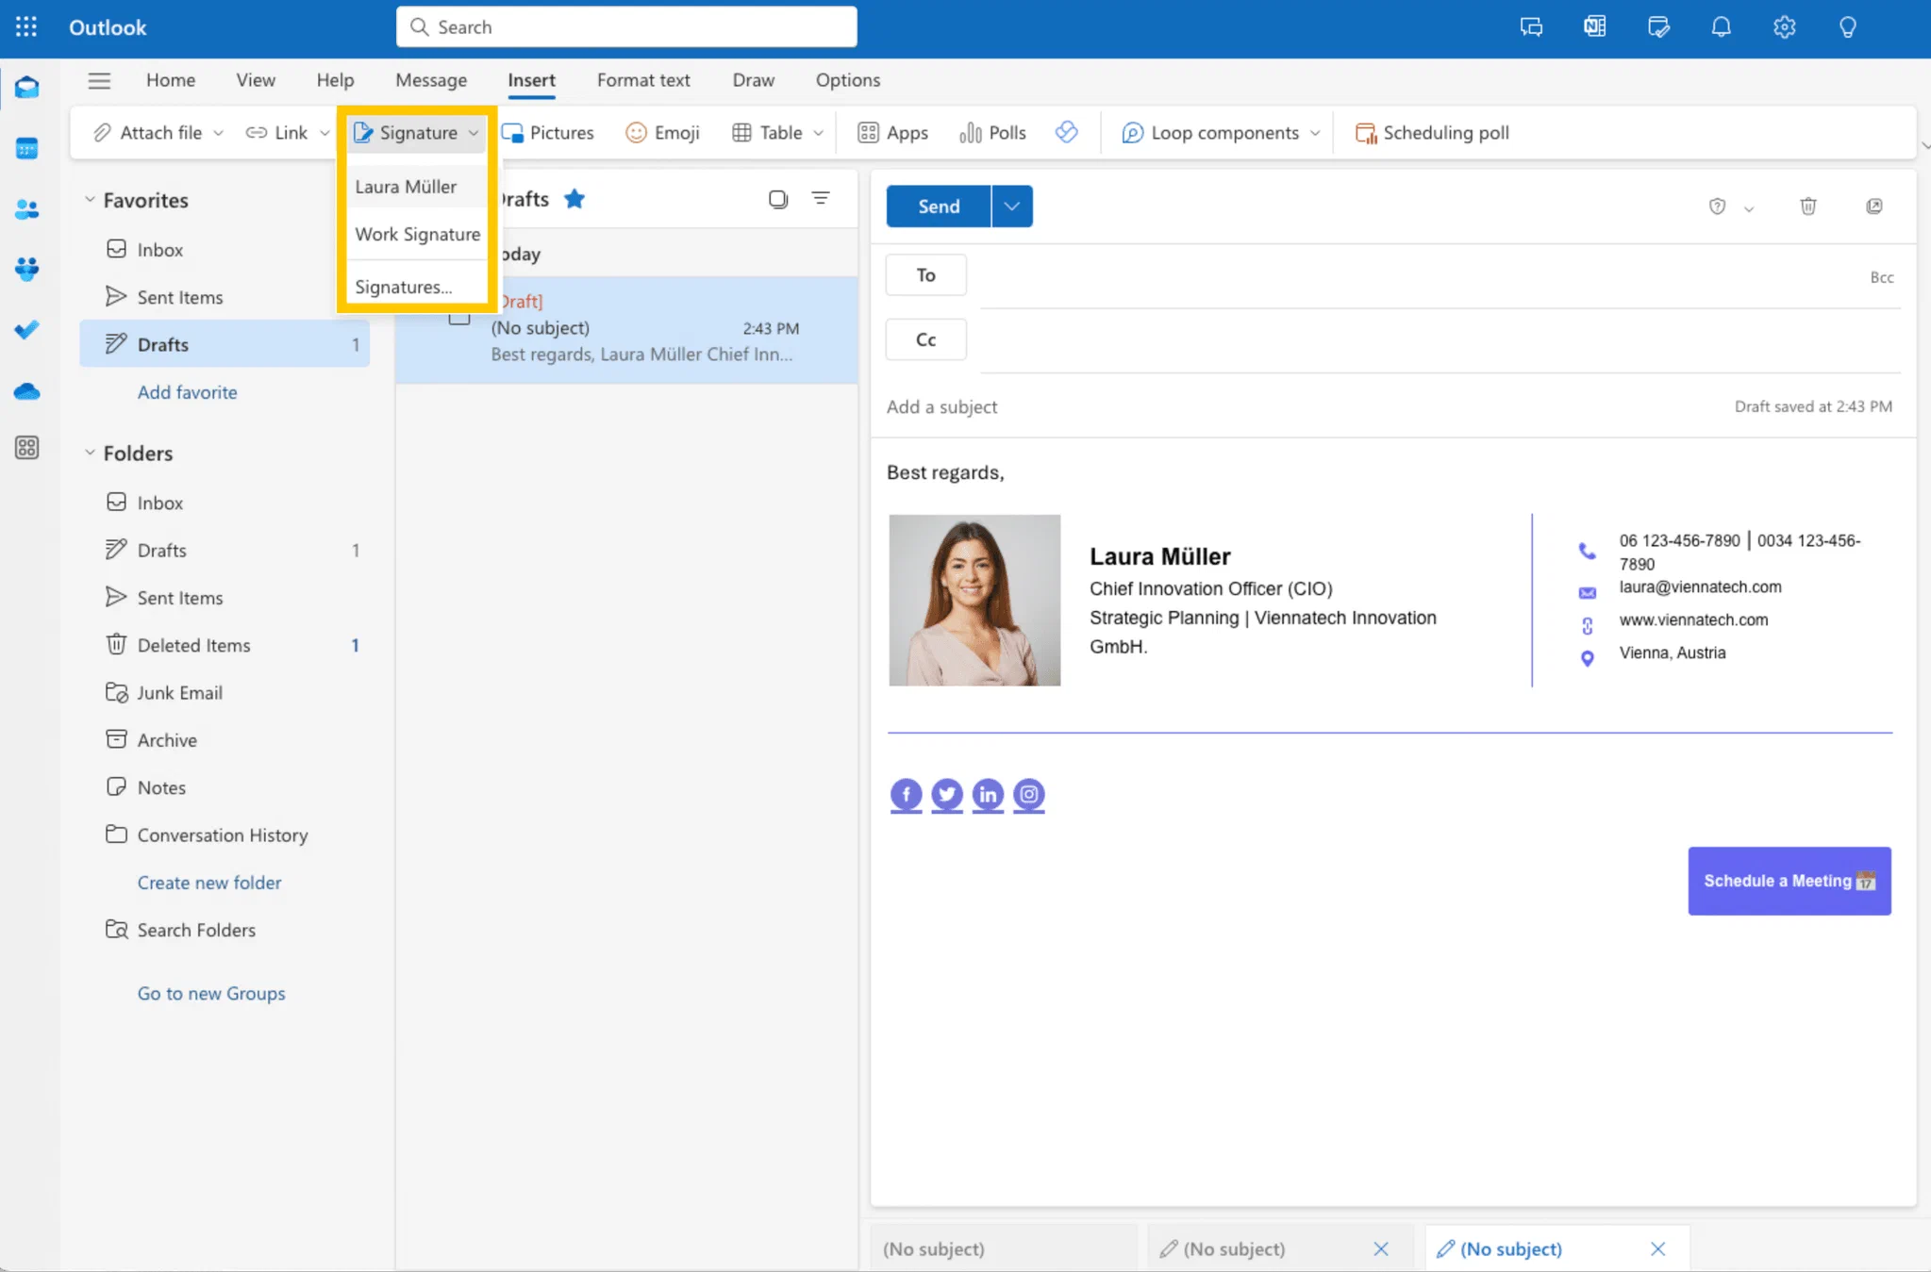
Task: Open Calendar in the left sidebar
Action: [26, 149]
